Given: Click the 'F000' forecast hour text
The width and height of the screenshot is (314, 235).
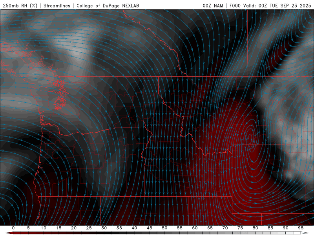Looking at the screenshot, I should (x=235, y=5).
